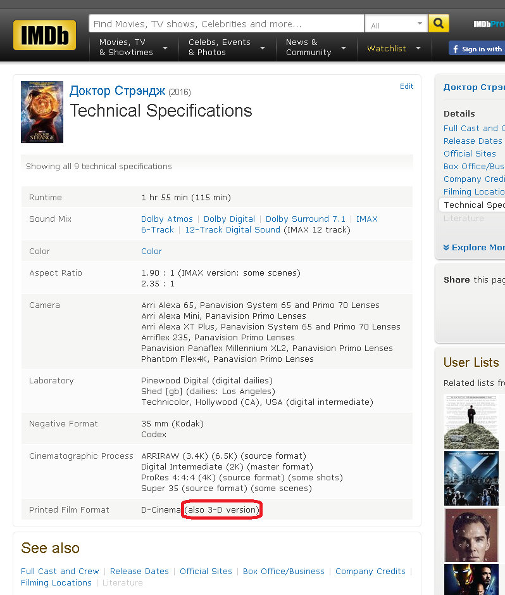This screenshot has width=505, height=595.
Task: Open the News & Community menu
Action: [315, 48]
